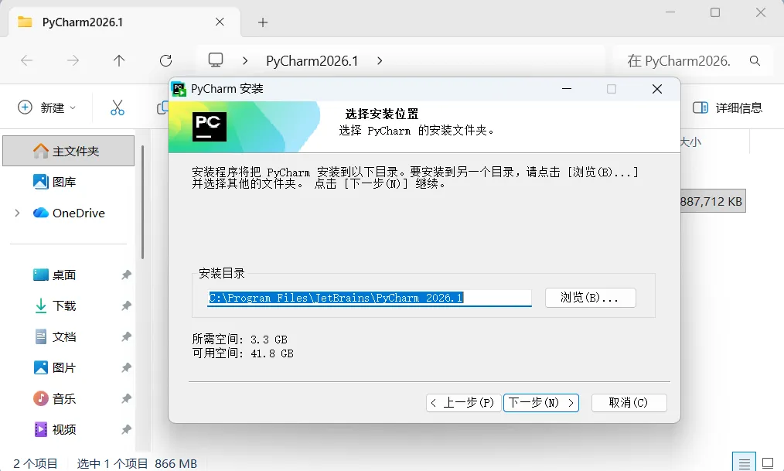784x471 pixels.
Task: Click the PyCharm installer title bar icon
Action: point(179,89)
